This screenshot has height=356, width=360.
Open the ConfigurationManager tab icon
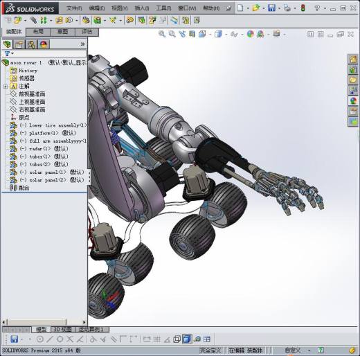pyautogui.click(x=31, y=44)
